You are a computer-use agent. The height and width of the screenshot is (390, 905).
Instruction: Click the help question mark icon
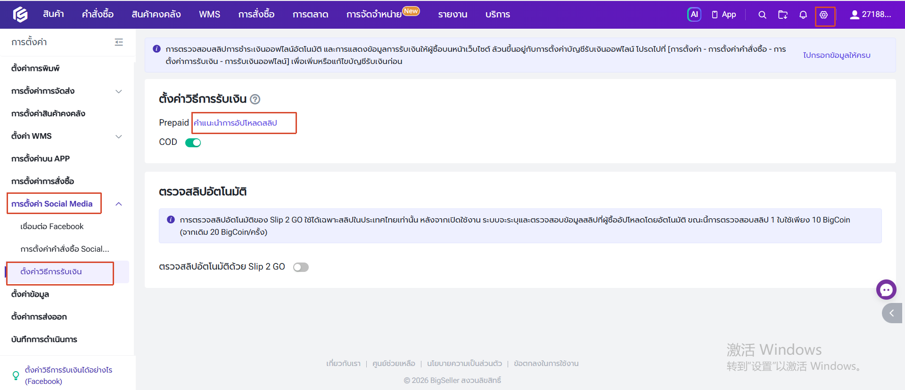[255, 99]
